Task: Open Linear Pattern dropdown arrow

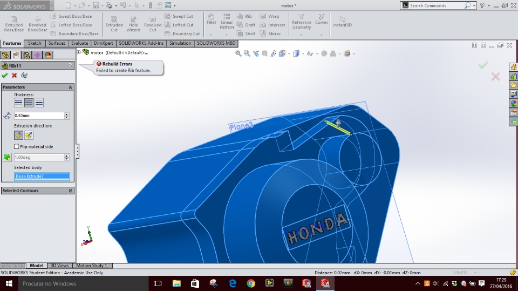Action: coord(227,35)
